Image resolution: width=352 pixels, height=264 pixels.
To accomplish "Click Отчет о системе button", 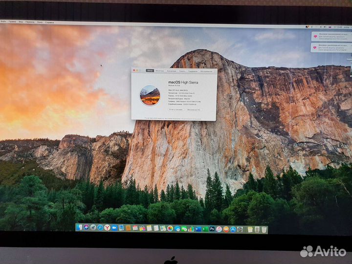I will click(x=176, y=110).
